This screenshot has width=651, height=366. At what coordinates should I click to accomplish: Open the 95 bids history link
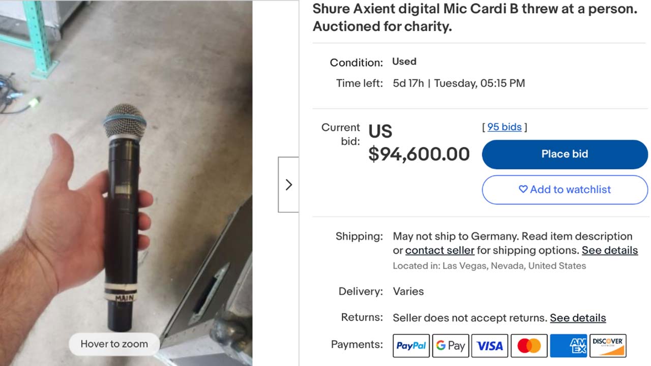[504, 127]
